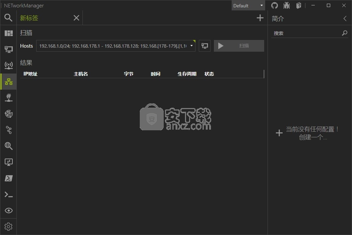Expand the Hosts history dropdown arrow
The image size is (352, 235).
191,46
